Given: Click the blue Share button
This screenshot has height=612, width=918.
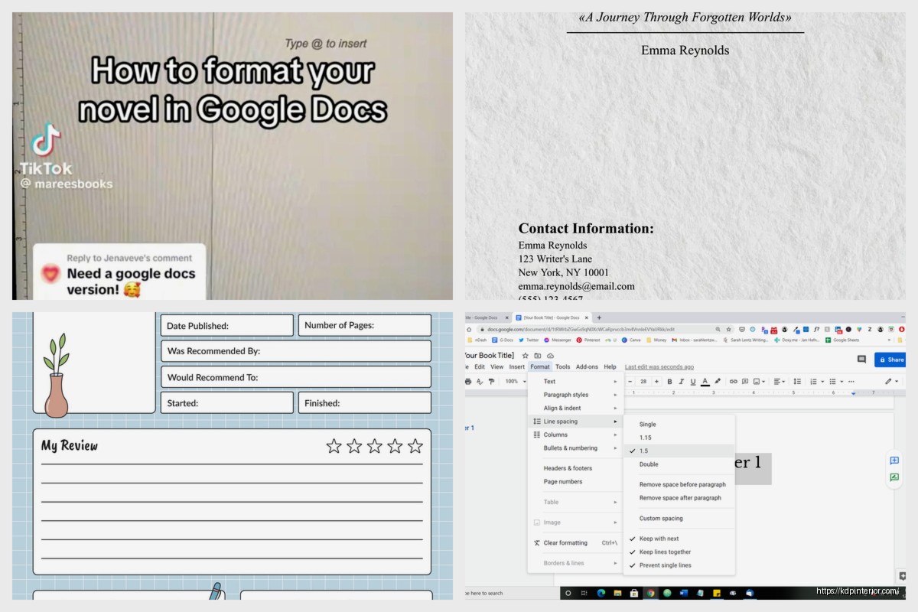Looking at the screenshot, I should coord(890,360).
